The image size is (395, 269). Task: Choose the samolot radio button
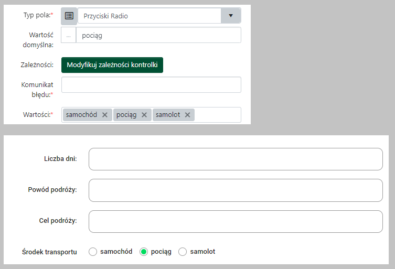tap(183, 252)
